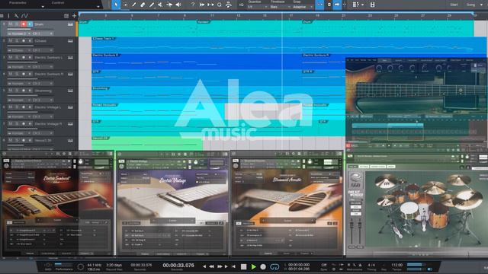This screenshot has width=488, height=274.
Task: Select the Electric Sunburst L track name
Action: (48, 58)
